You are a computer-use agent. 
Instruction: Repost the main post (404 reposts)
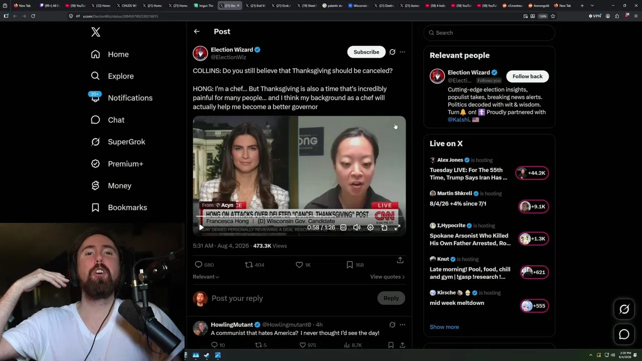click(254, 265)
